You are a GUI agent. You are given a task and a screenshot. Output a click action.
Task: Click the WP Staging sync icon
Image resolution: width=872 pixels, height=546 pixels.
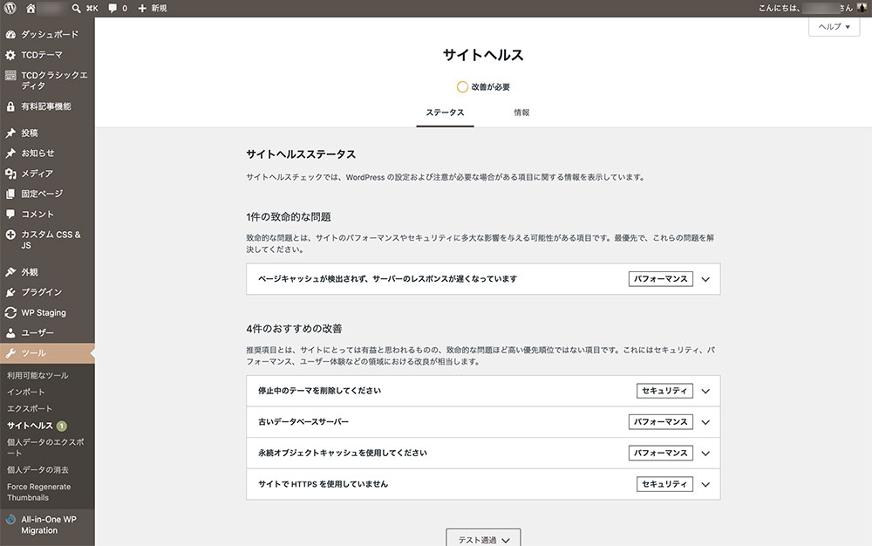pos(10,312)
